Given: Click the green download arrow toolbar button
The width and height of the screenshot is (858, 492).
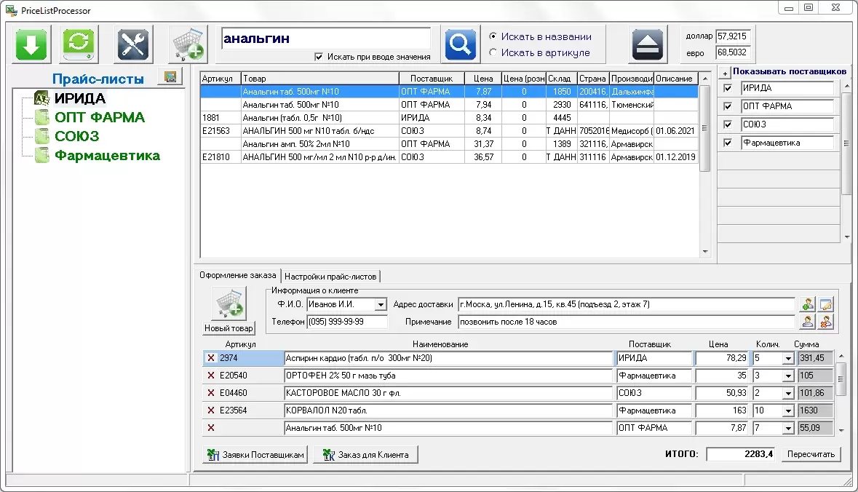Looking at the screenshot, I should (31, 44).
